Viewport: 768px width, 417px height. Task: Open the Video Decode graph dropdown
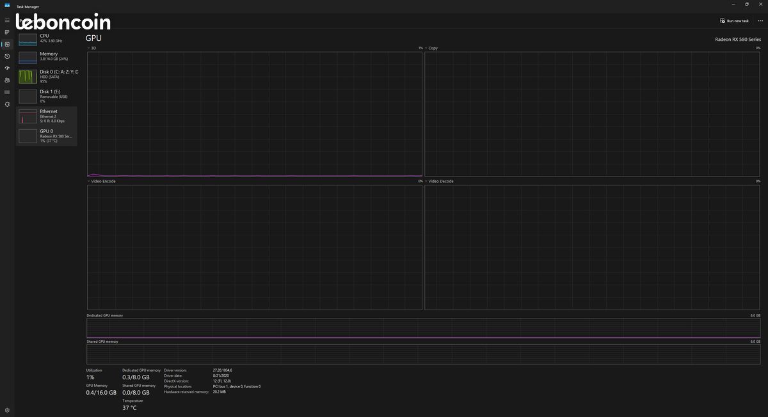coord(439,181)
